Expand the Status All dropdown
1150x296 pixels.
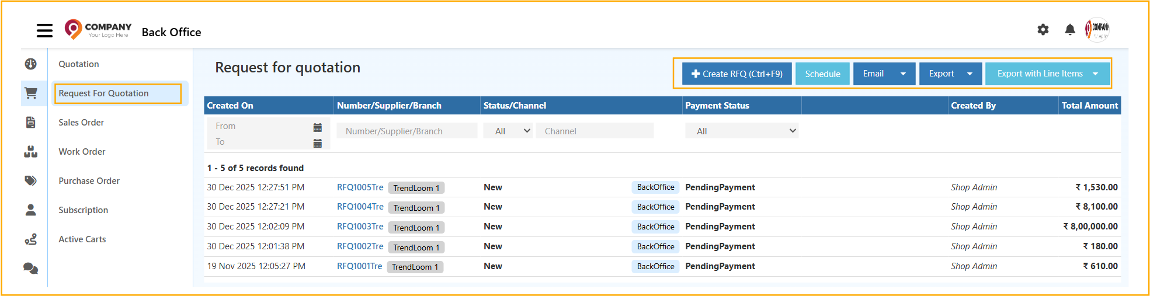tap(508, 131)
